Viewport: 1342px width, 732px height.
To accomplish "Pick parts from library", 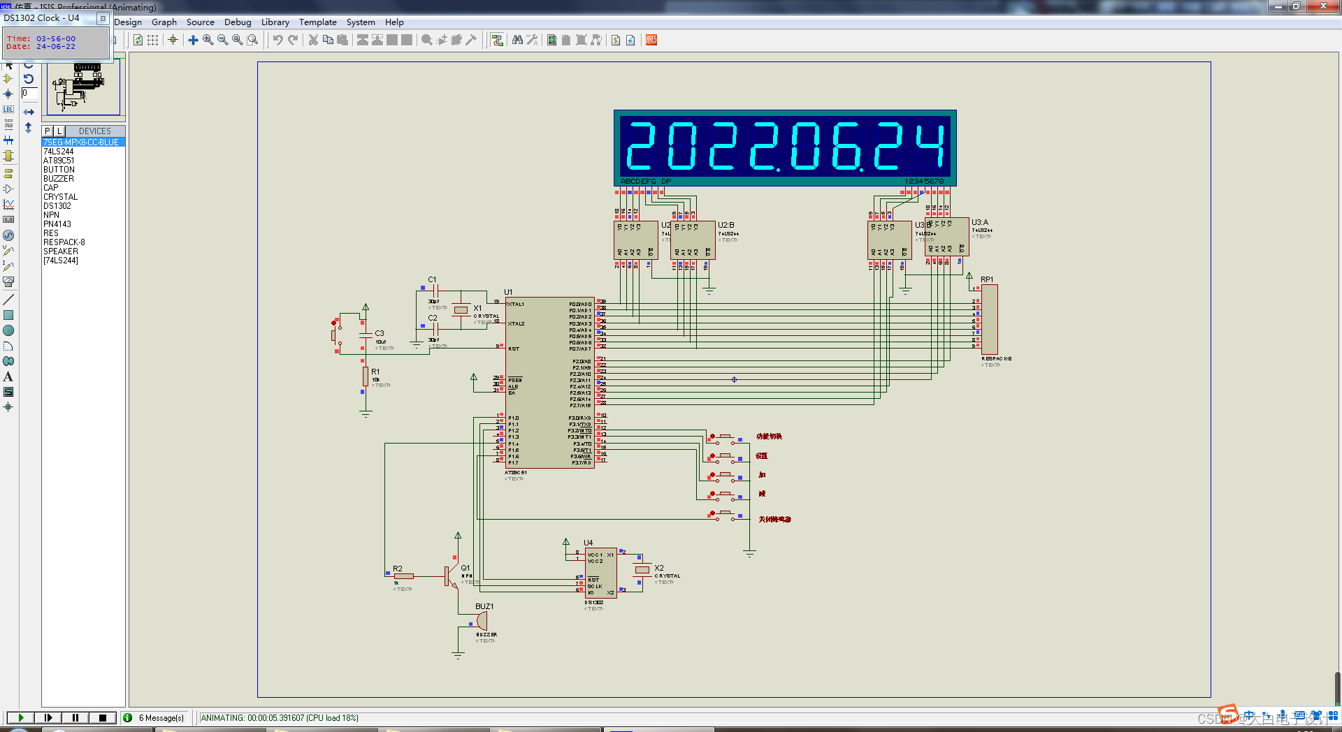I will pos(427,41).
